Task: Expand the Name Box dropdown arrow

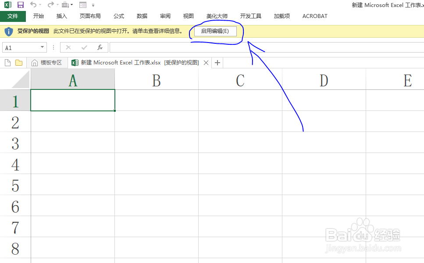Action: tap(43, 47)
